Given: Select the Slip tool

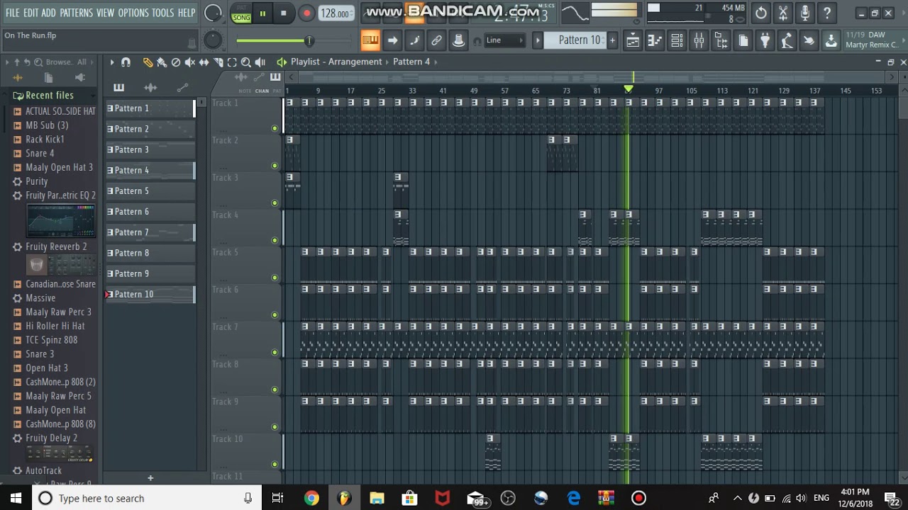Looking at the screenshot, I should point(204,62).
